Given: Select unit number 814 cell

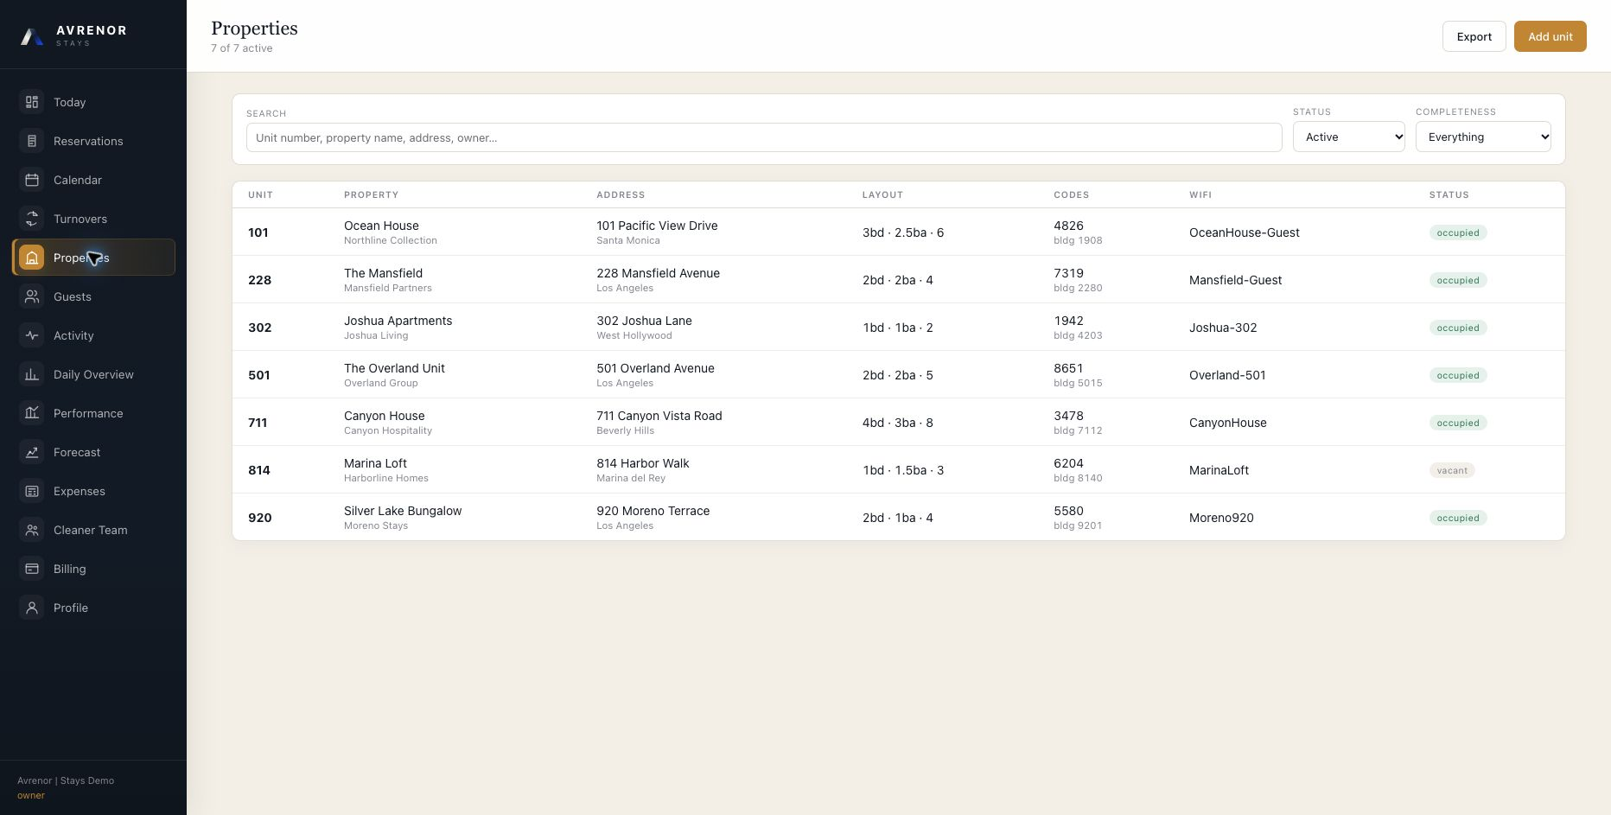Looking at the screenshot, I should tap(259, 470).
